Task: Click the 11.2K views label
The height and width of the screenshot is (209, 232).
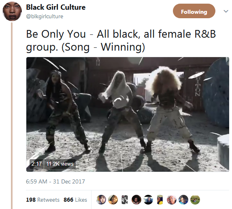Action: [x=60, y=164]
